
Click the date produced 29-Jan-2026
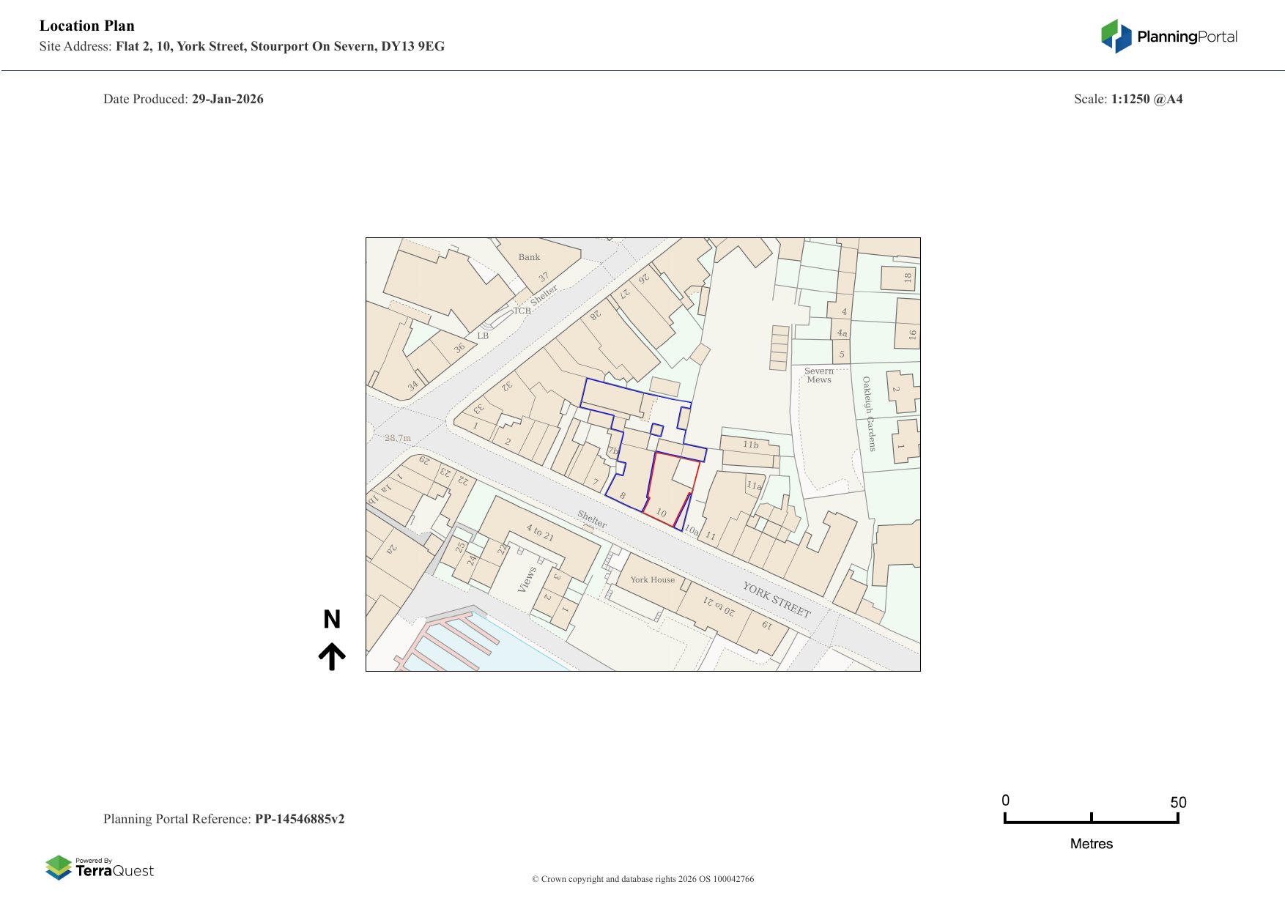tap(227, 99)
